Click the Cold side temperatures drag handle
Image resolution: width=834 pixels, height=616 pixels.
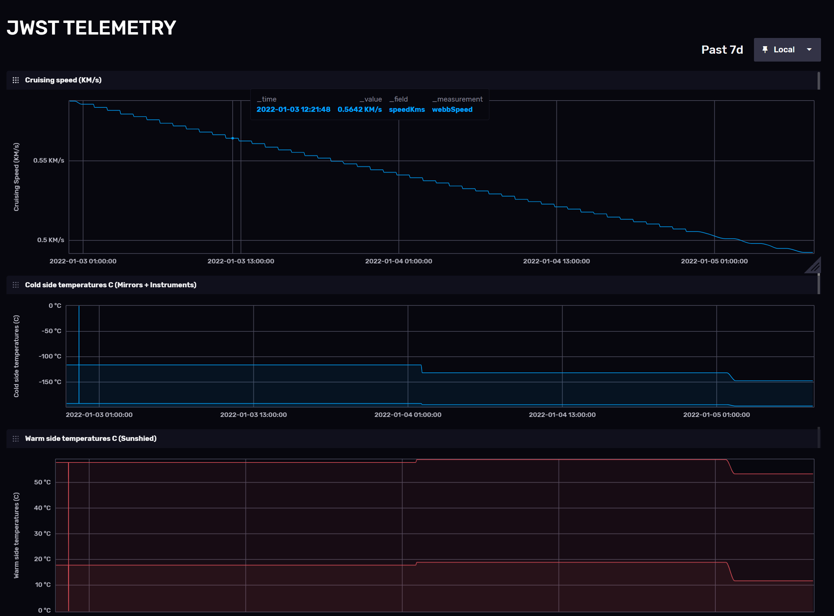[x=16, y=285]
